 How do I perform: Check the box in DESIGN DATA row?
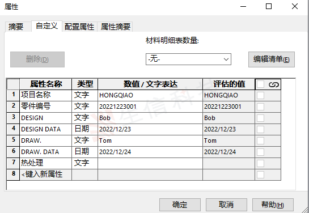coord(260,129)
